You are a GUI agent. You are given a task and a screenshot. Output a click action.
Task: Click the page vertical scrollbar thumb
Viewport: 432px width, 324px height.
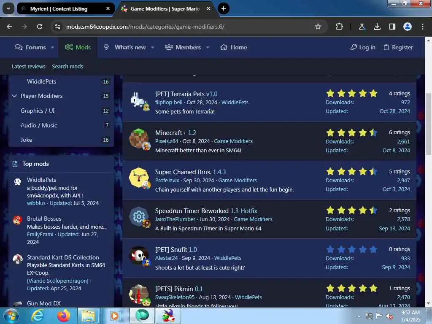pyautogui.click(x=428, y=124)
